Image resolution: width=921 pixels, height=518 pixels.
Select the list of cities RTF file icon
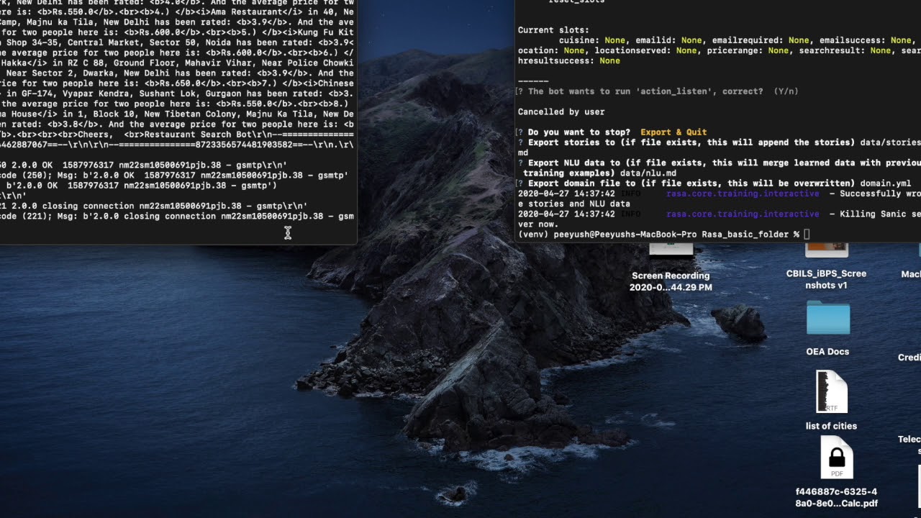click(x=832, y=391)
